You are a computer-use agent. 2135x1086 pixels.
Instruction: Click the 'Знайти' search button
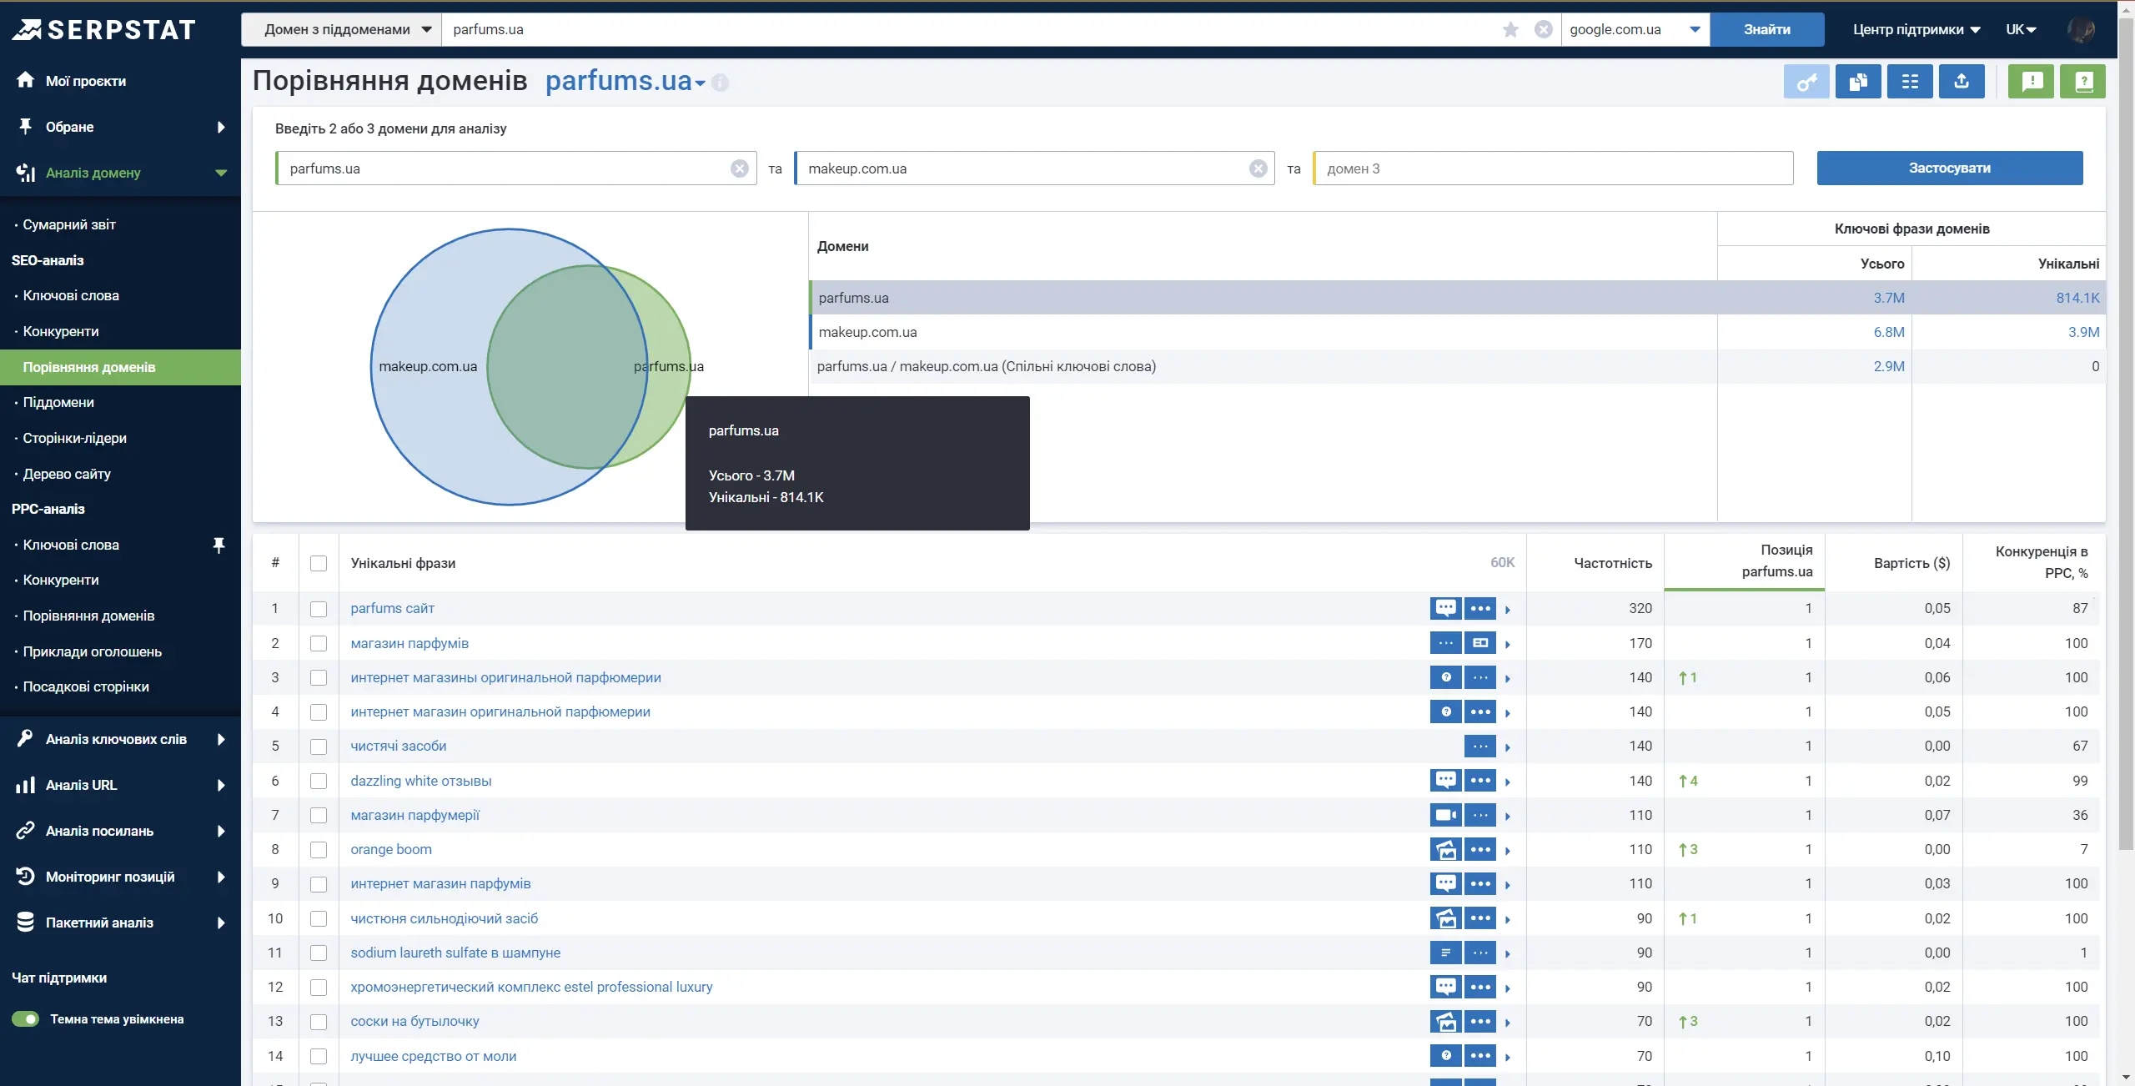(x=1766, y=30)
